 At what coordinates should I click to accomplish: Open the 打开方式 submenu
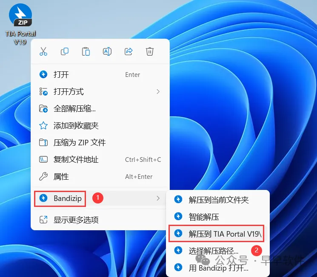coord(100,91)
